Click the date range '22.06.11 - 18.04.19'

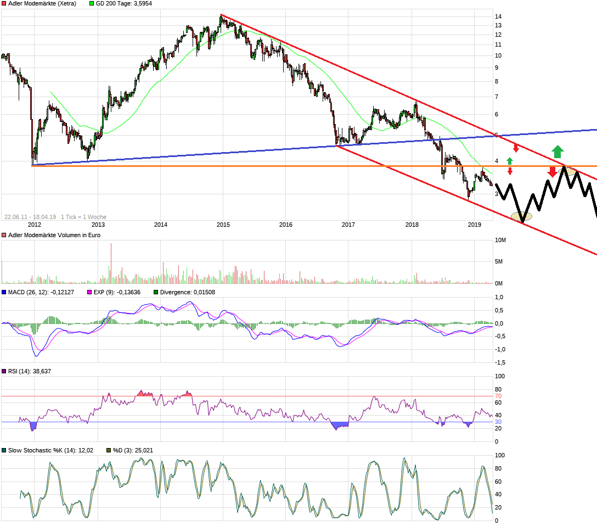tap(30, 217)
